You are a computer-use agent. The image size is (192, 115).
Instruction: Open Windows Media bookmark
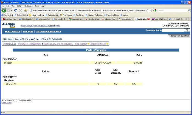point(112,15)
